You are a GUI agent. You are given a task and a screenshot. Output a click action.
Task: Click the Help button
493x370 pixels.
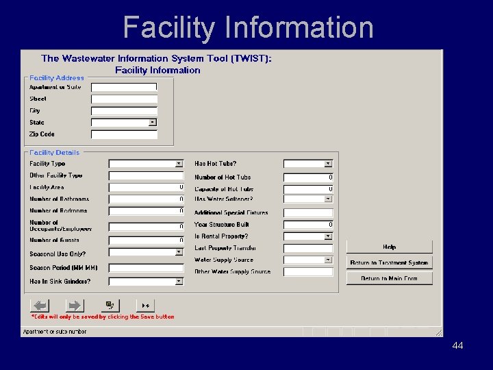coord(389,247)
